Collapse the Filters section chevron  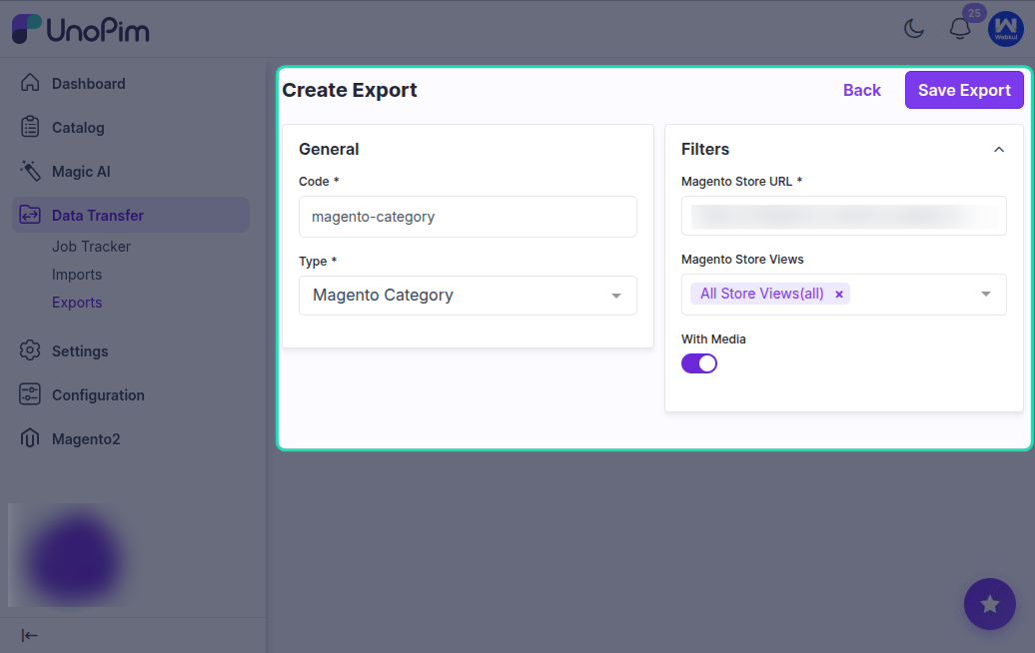click(x=999, y=150)
